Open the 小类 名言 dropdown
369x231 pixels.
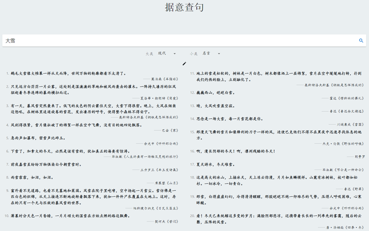coord(211,53)
